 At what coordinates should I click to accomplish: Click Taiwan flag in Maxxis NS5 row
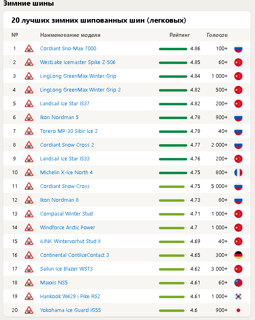(238, 283)
